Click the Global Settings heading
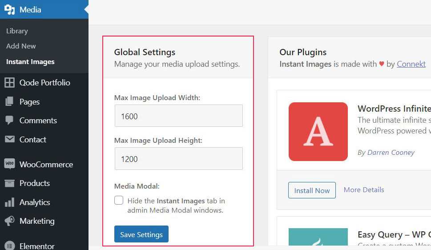The width and height of the screenshot is (431, 250). 145,52
